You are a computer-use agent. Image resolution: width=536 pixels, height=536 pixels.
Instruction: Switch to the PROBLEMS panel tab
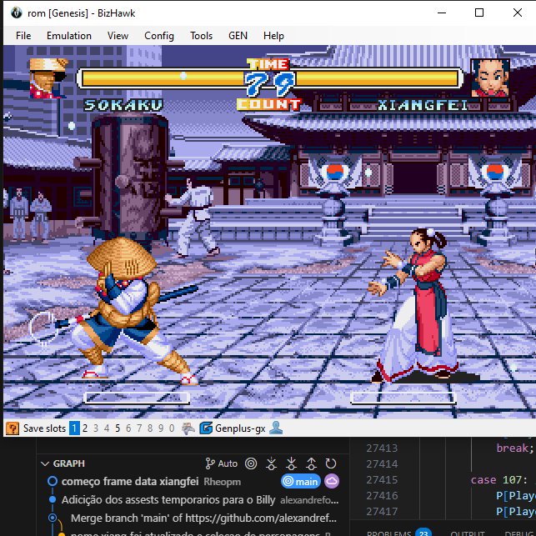click(388, 533)
